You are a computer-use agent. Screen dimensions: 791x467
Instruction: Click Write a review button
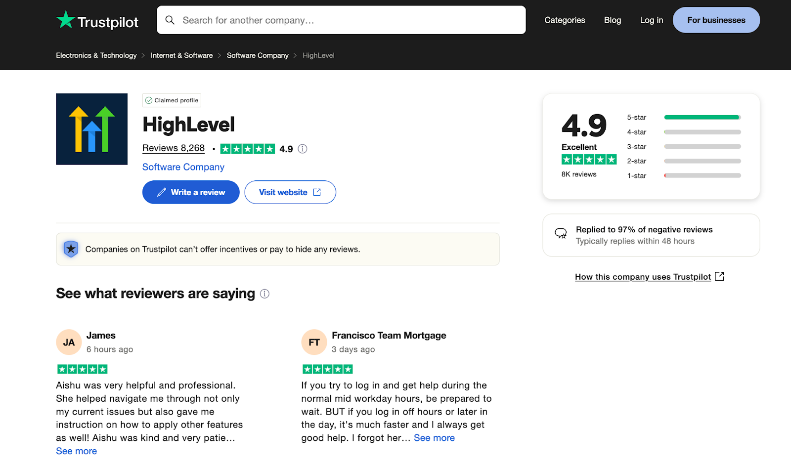click(x=191, y=192)
